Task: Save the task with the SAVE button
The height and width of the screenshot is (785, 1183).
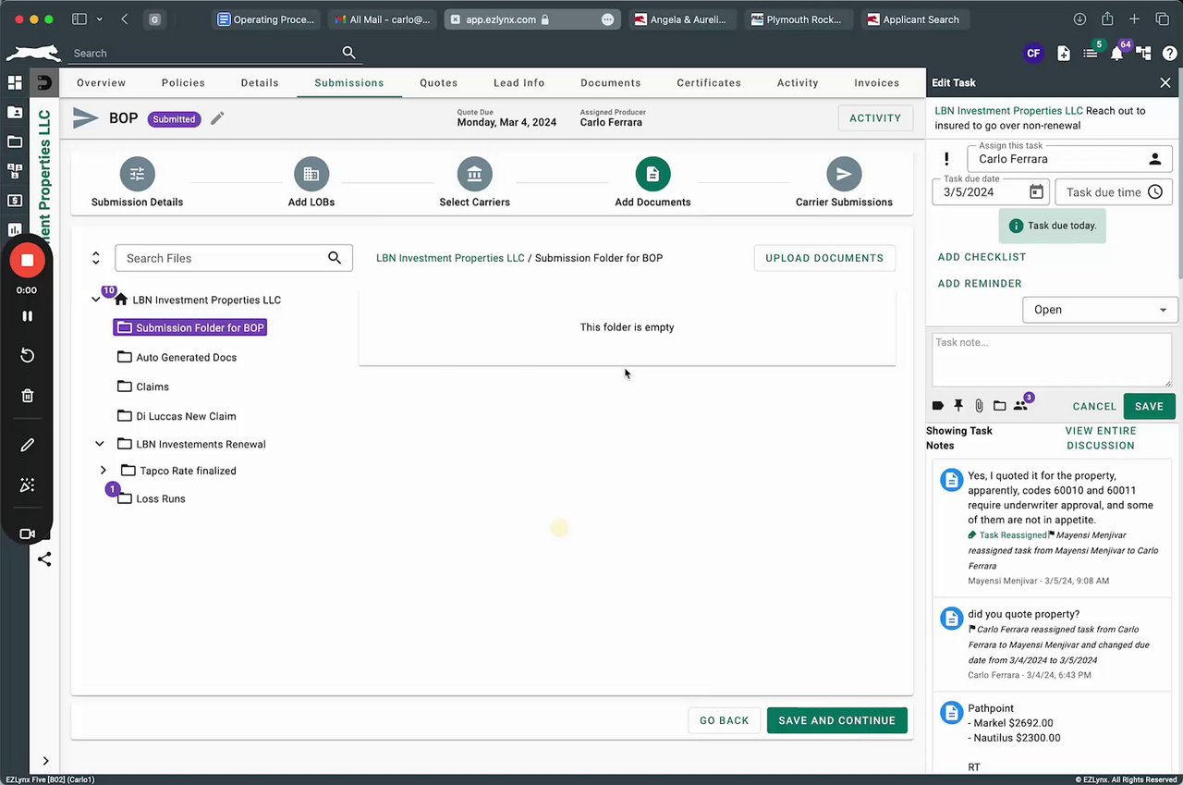Action: click(x=1149, y=406)
